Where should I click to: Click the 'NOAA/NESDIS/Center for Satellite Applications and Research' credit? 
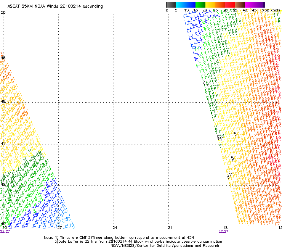pyautogui.click(x=165, y=246)
